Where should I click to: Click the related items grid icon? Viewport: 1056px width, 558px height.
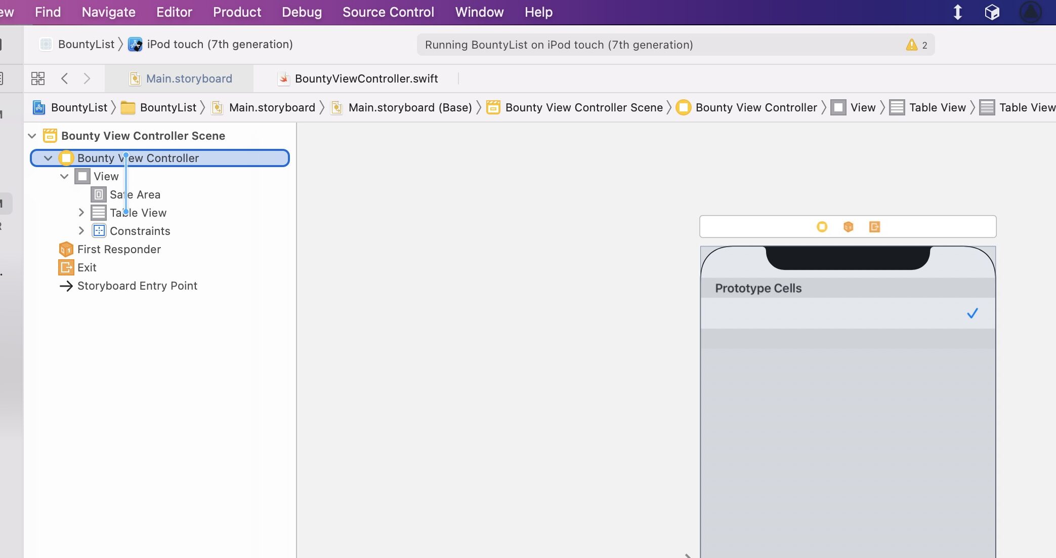38,78
